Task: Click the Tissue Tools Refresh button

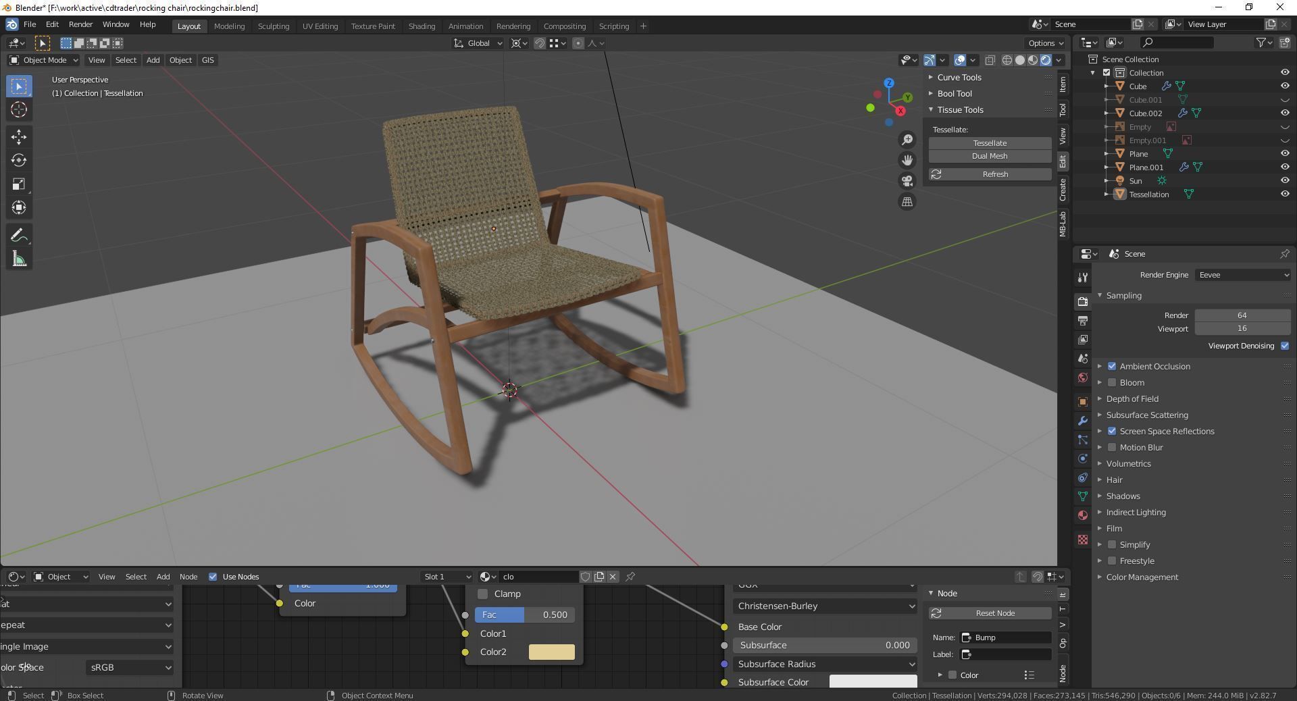Action: point(990,174)
